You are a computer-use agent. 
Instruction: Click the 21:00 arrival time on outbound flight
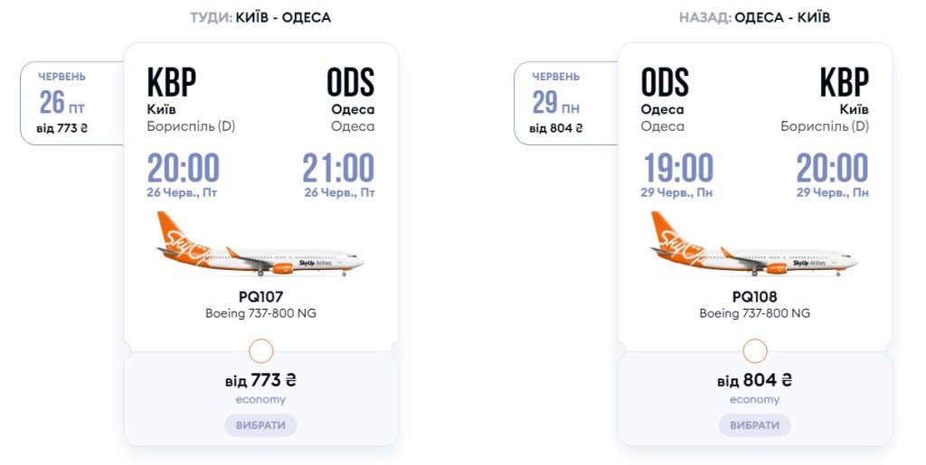(338, 169)
